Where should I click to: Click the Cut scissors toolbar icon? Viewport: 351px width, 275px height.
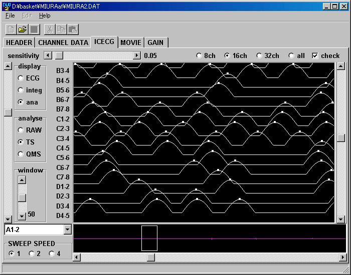(x=50, y=29)
